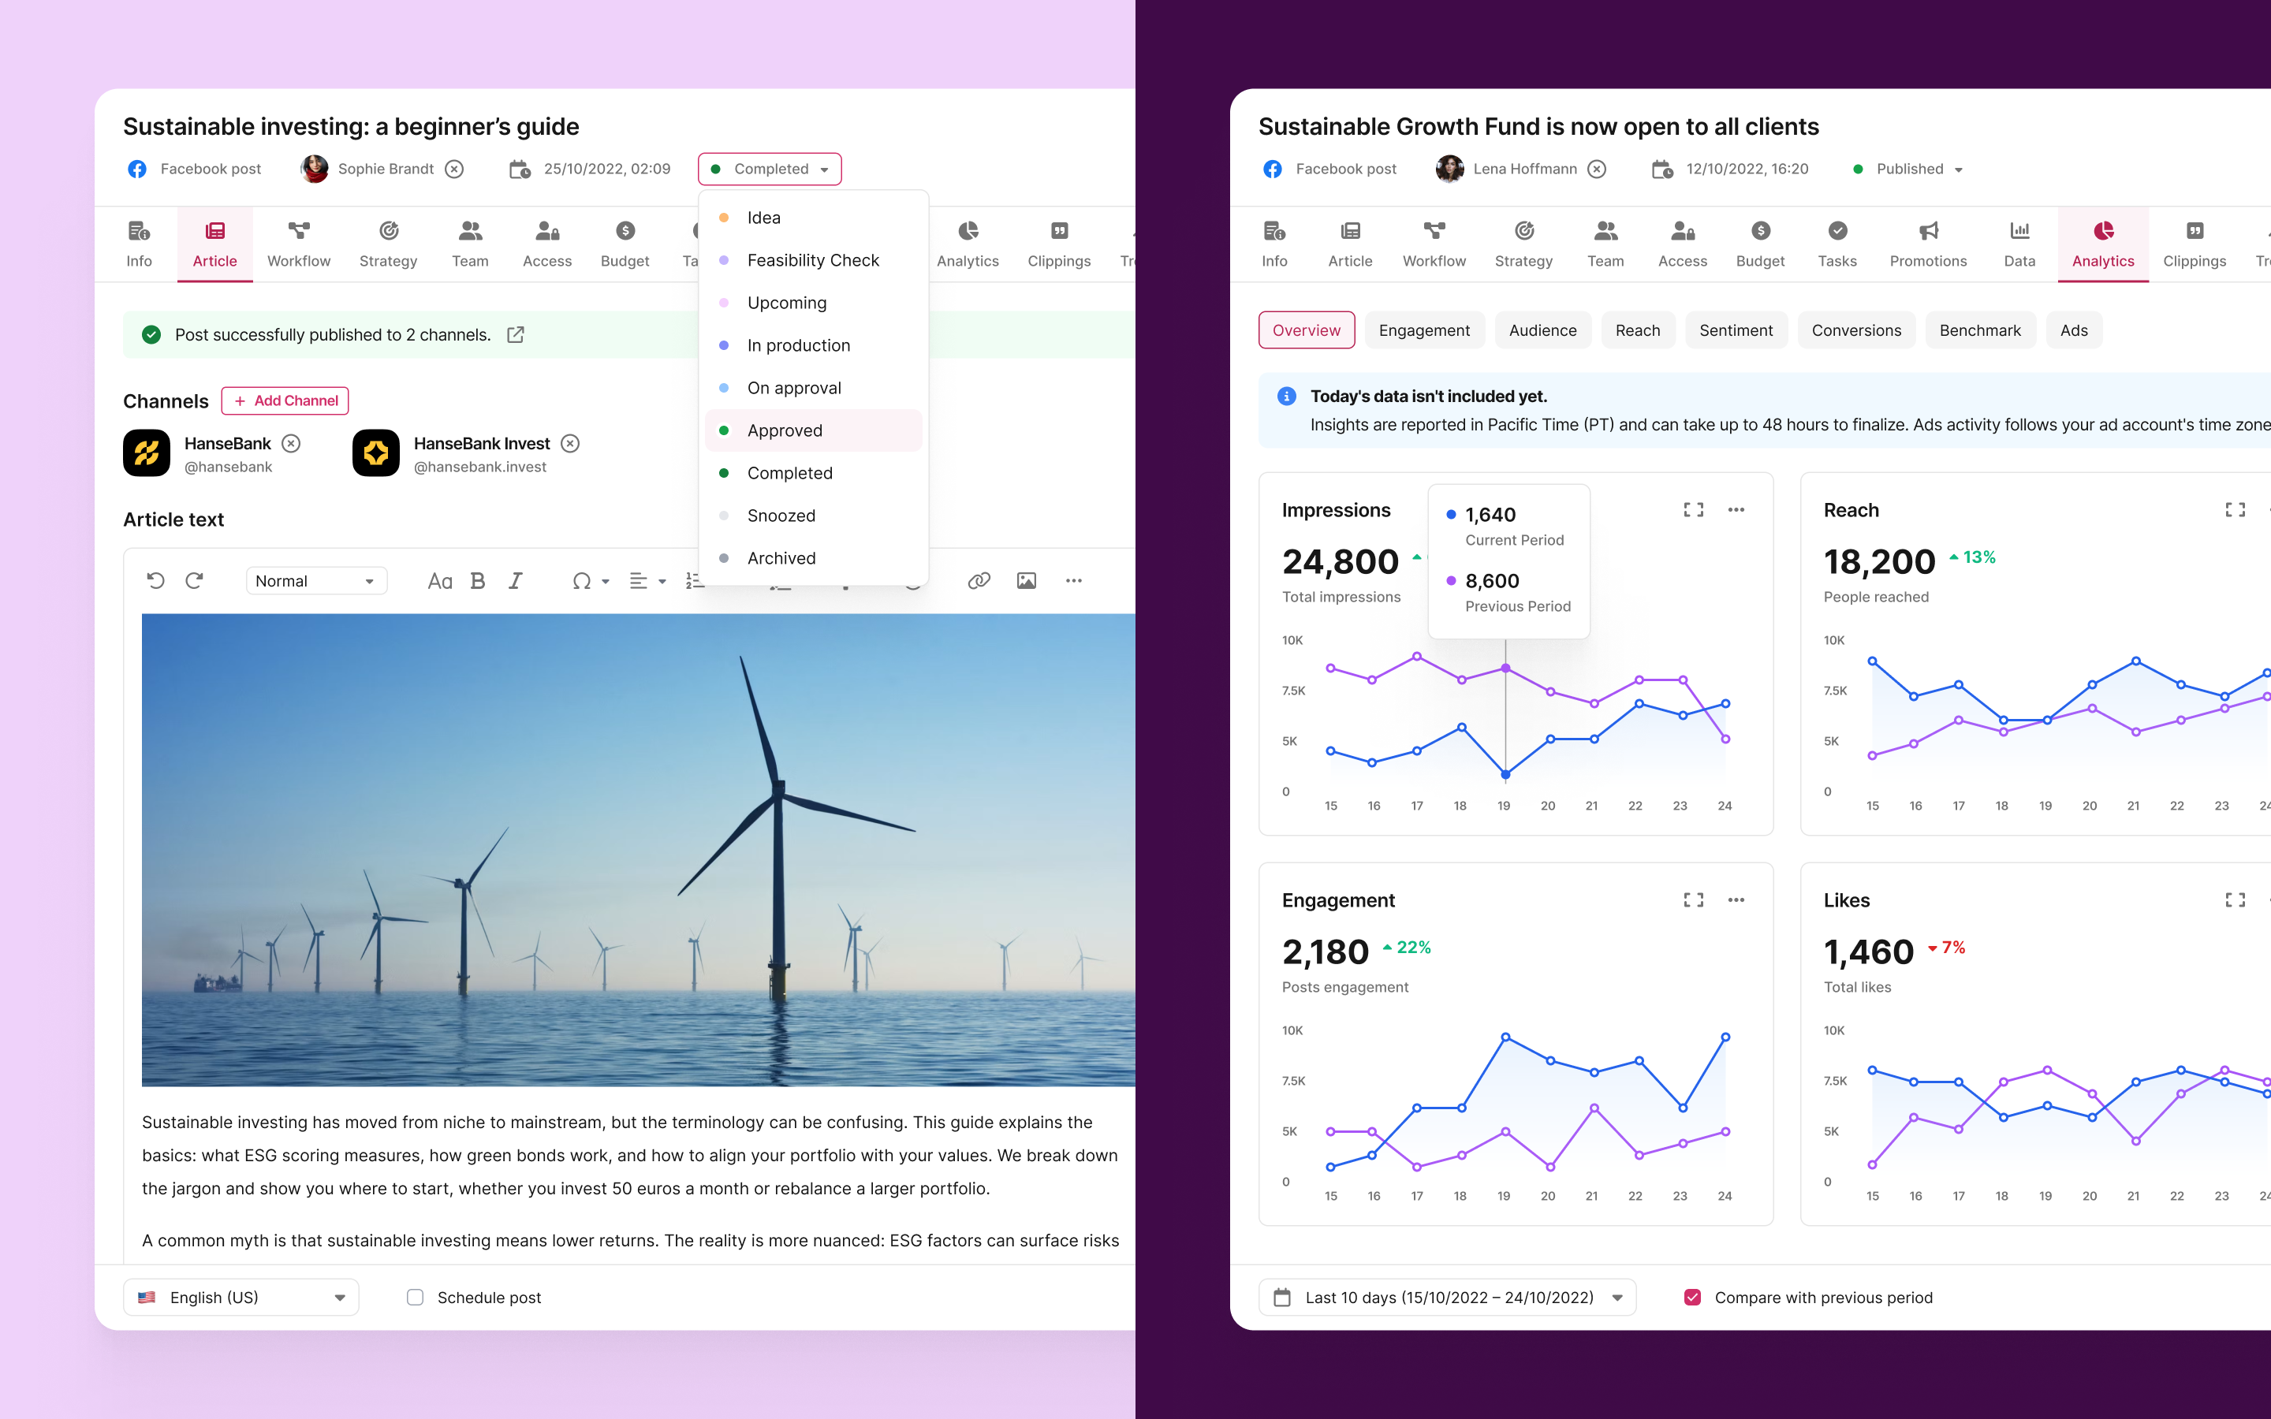Remove Lena Hoffmann as assignee
Screen dimensions: 2271x1419
tap(1598, 169)
